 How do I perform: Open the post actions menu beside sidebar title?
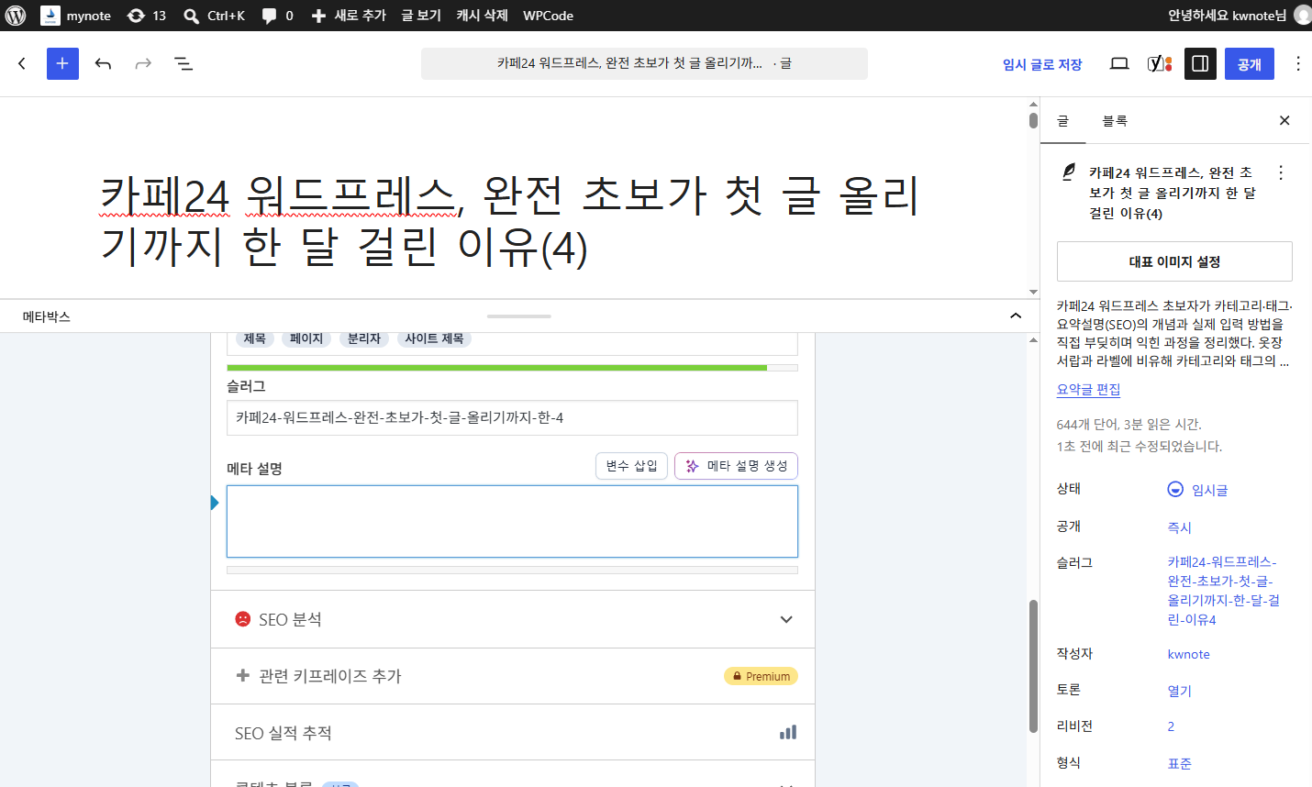[x=1281, y=172]
